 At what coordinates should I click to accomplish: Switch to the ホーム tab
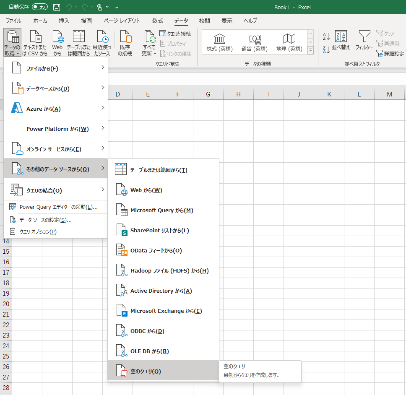(40, 21)
